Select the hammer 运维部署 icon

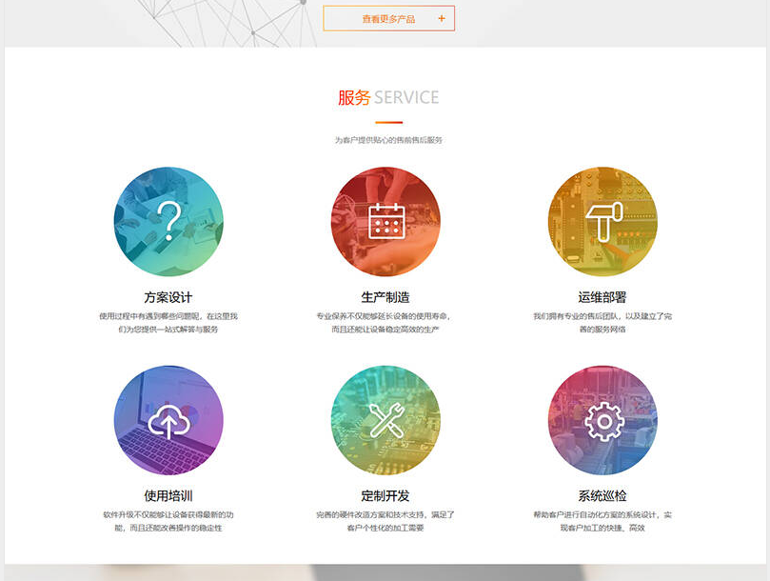(x=602, y=222)
